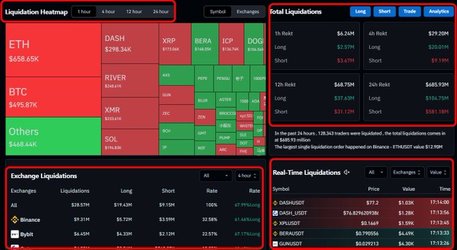
Task: Click the Long button
Action: tap(360, 11)
